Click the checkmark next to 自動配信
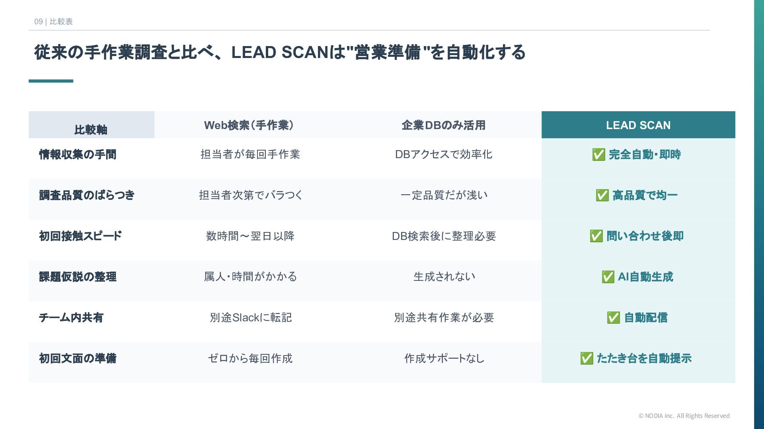This screenshot has width=764, height=429. (613, 318)
